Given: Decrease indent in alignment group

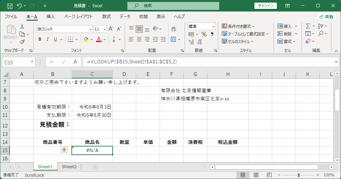Looking at the screenshot, I should coord(155,39).
